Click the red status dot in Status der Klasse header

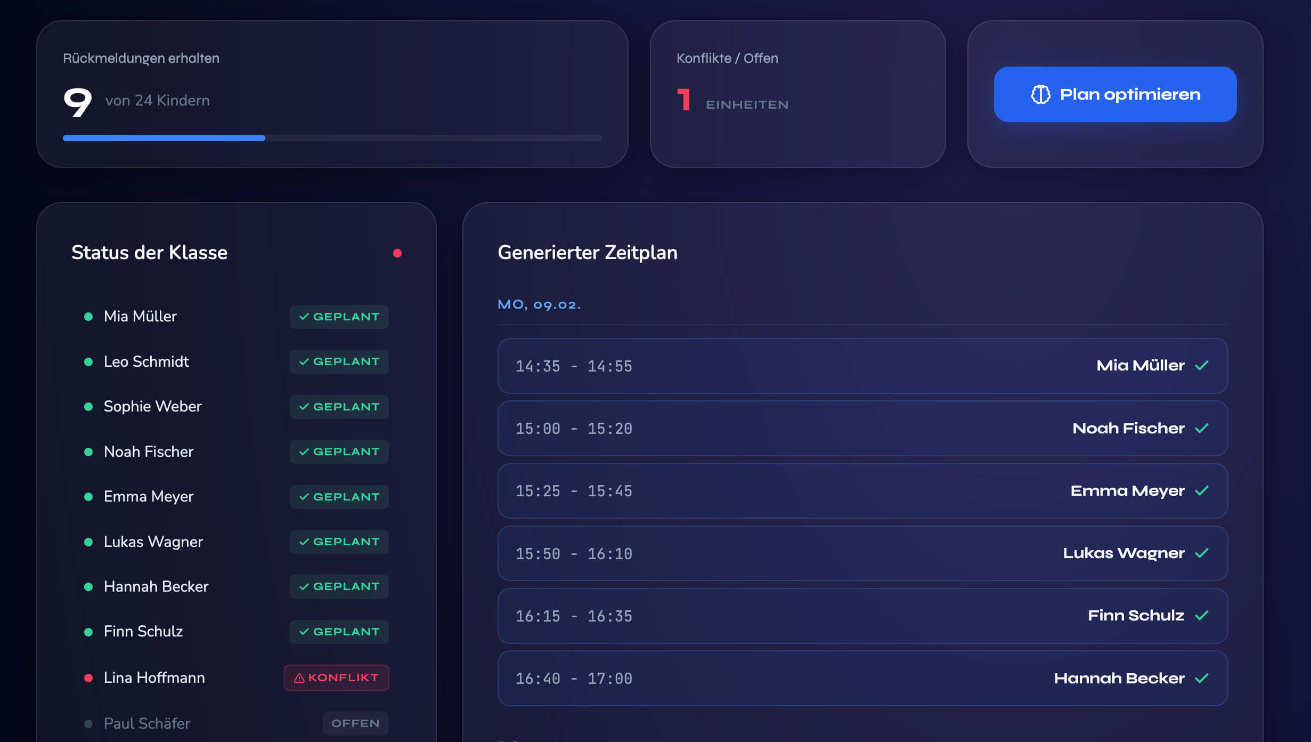397,253
